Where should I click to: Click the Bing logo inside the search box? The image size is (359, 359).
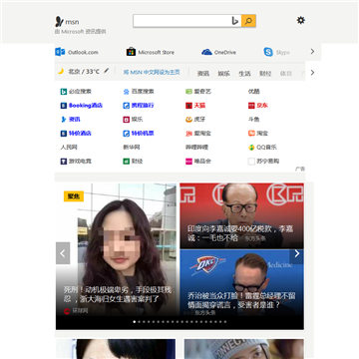click(235, 21)
